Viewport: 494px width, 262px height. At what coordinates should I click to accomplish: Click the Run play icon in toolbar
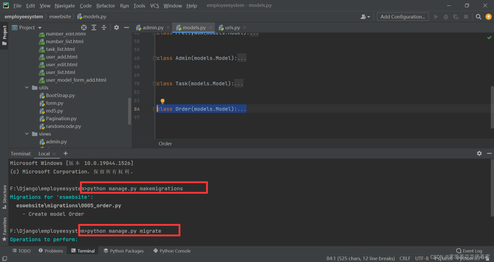point(436,17)
